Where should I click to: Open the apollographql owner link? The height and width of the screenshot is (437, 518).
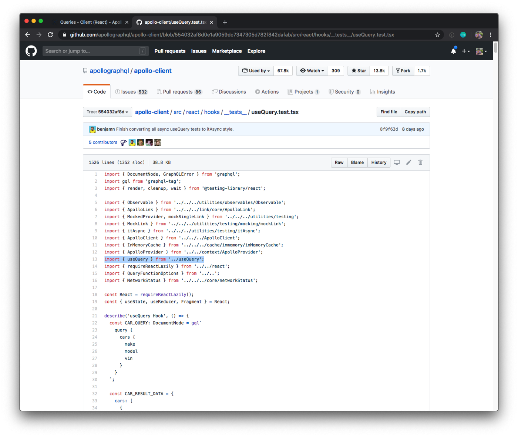109,71
